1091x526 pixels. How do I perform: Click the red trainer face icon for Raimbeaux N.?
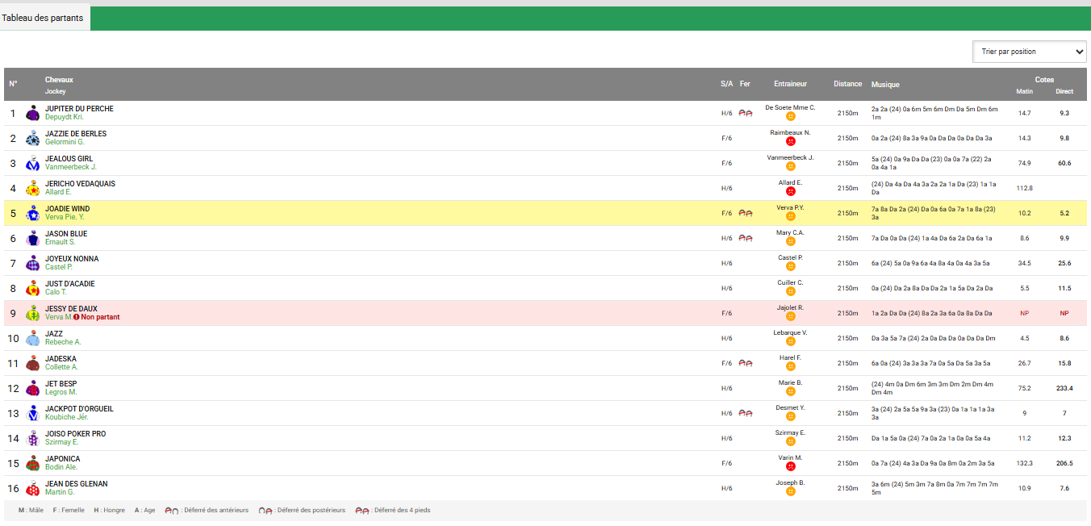click(x=790, y=141)
